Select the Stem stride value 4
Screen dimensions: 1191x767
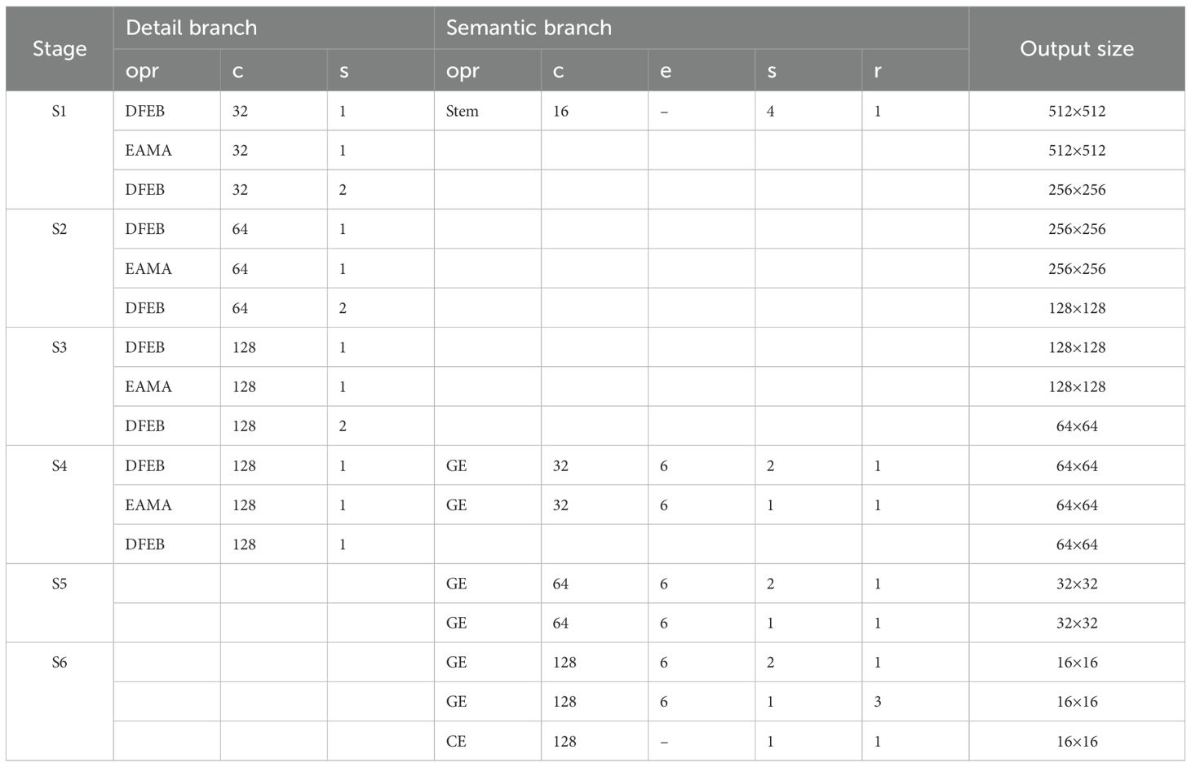pyautogui.click(x=770, y=111)
